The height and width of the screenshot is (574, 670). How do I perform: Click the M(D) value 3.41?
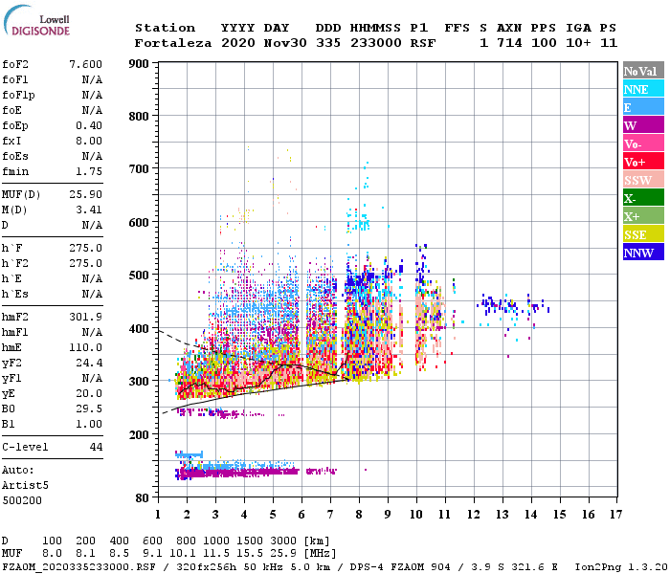[x=89, y=210]
